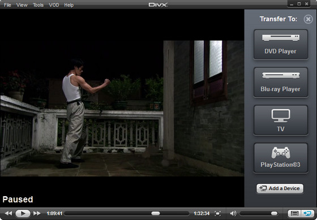Toggle fullscreen mode icon
Viewport: 317px width, 220px height.
coord(218,213)
